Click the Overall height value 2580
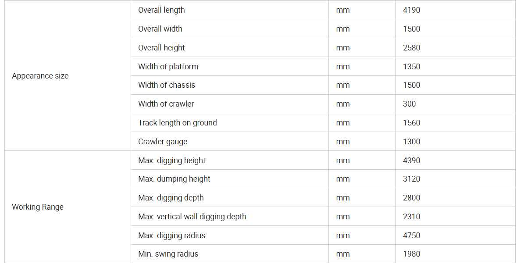The image size is (524, 268). tap(411, 48)
